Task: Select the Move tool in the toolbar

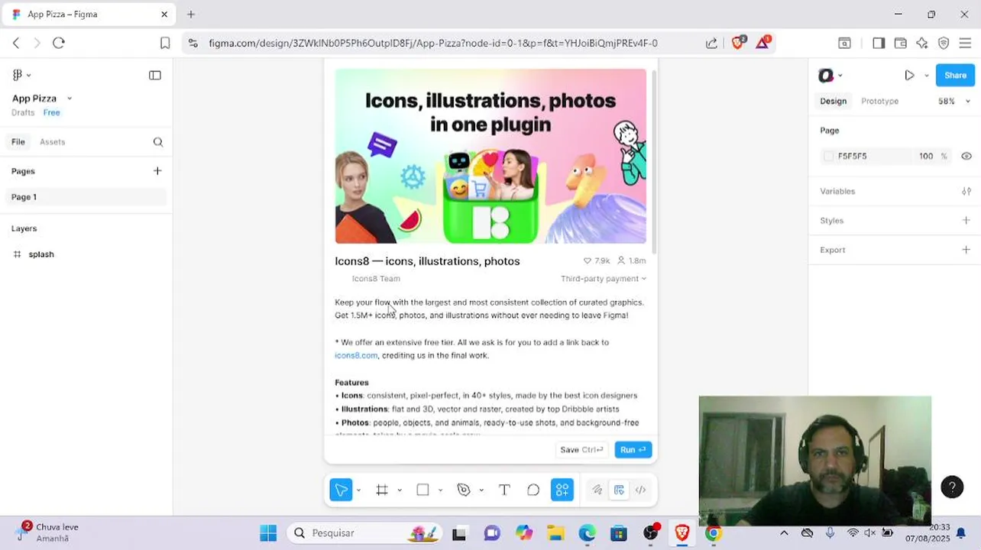Action: [x=341, y=490]
